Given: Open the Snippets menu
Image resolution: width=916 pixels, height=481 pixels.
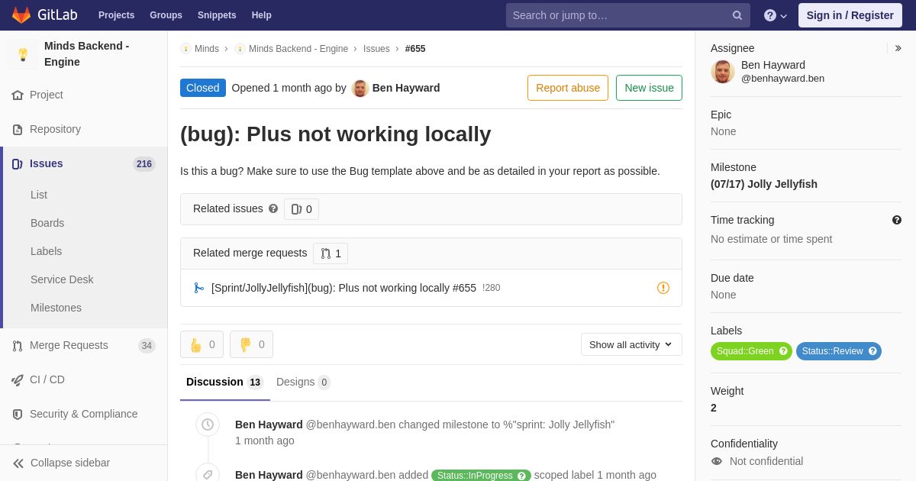Looking at the screenshot, I should click(217, 15).
